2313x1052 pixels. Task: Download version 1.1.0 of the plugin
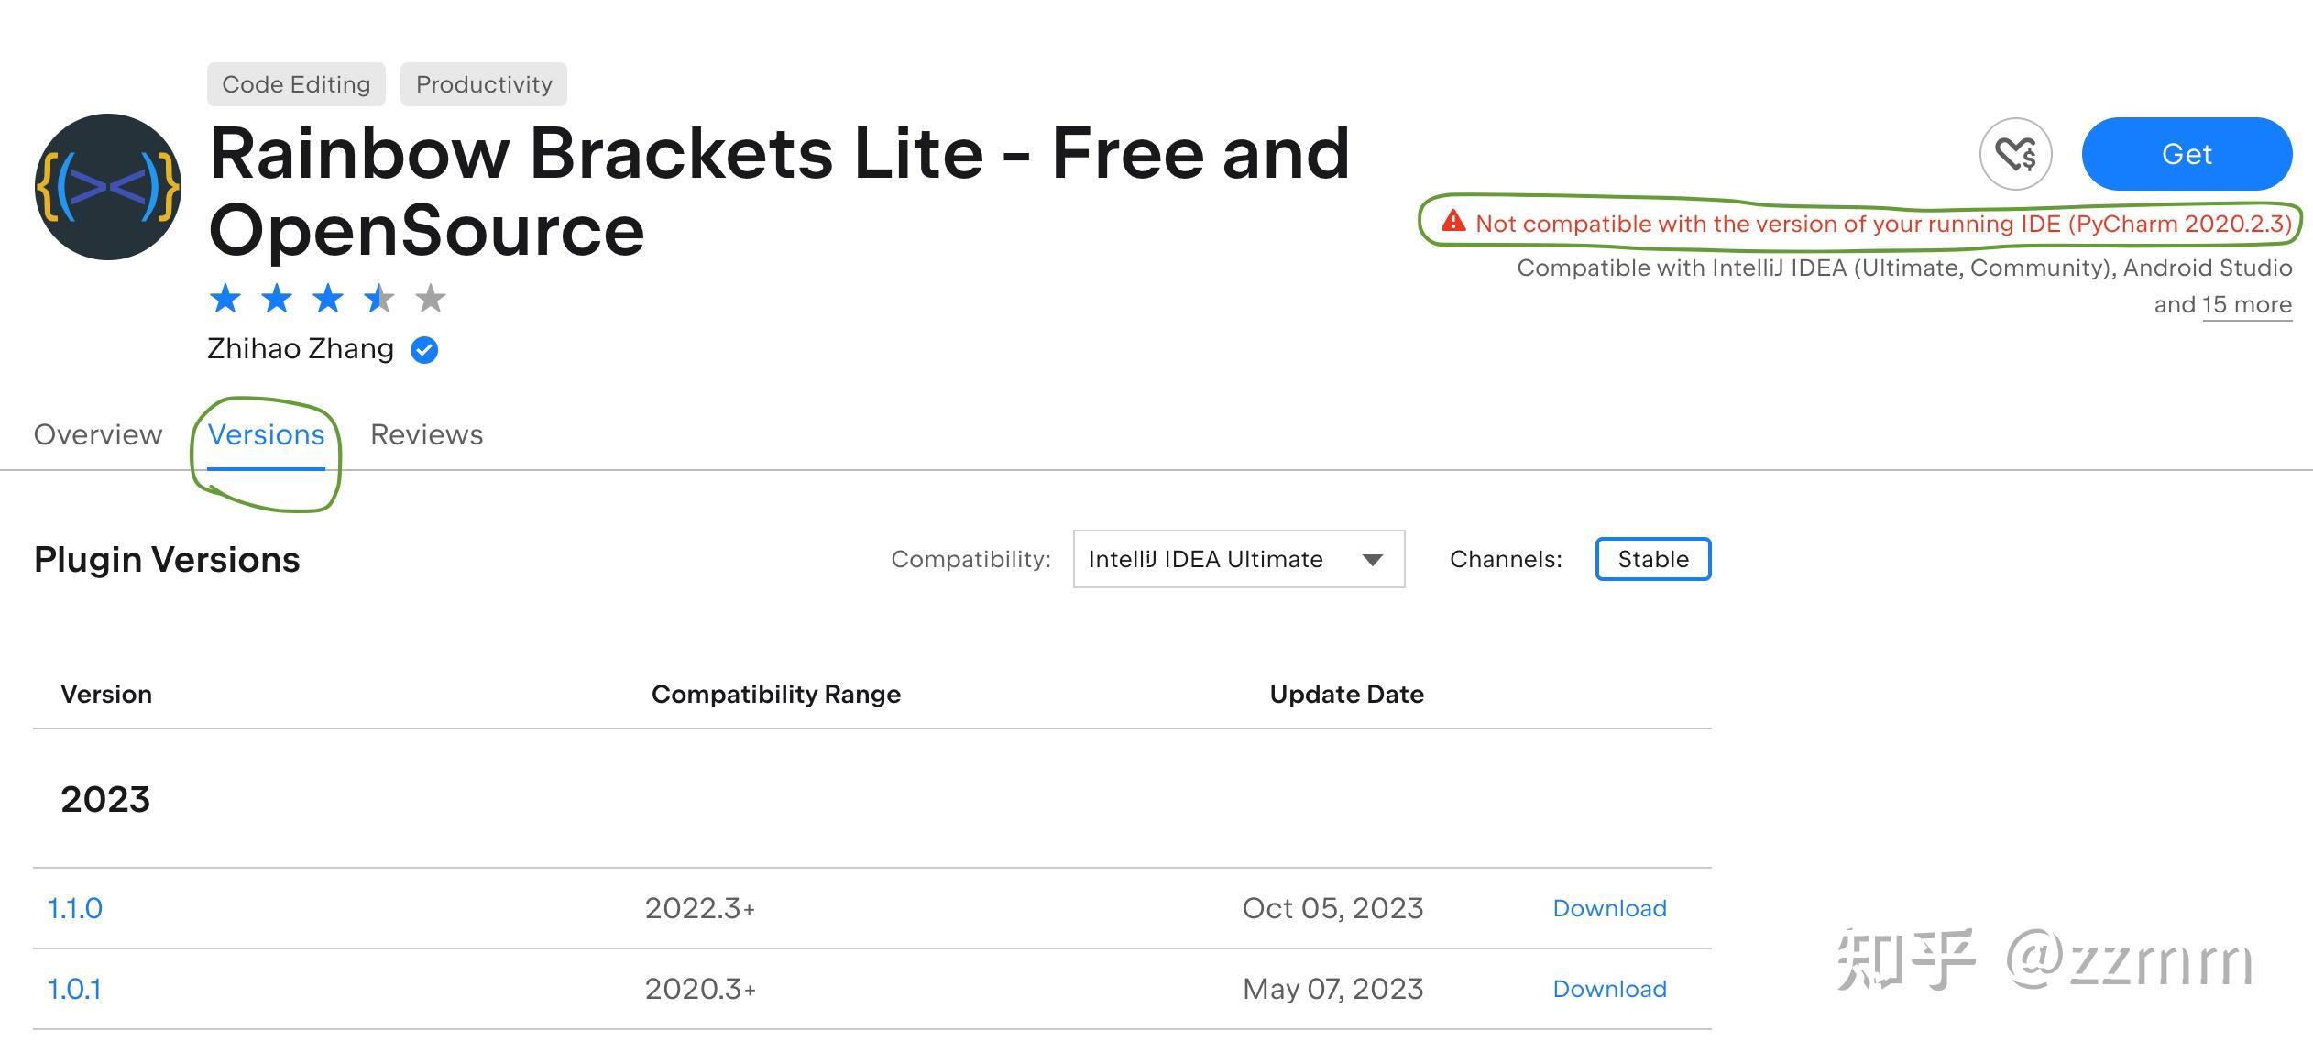[x=1609, y=908]
